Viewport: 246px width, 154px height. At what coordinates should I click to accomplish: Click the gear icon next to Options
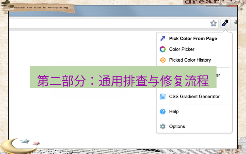[x=163, y=126]
